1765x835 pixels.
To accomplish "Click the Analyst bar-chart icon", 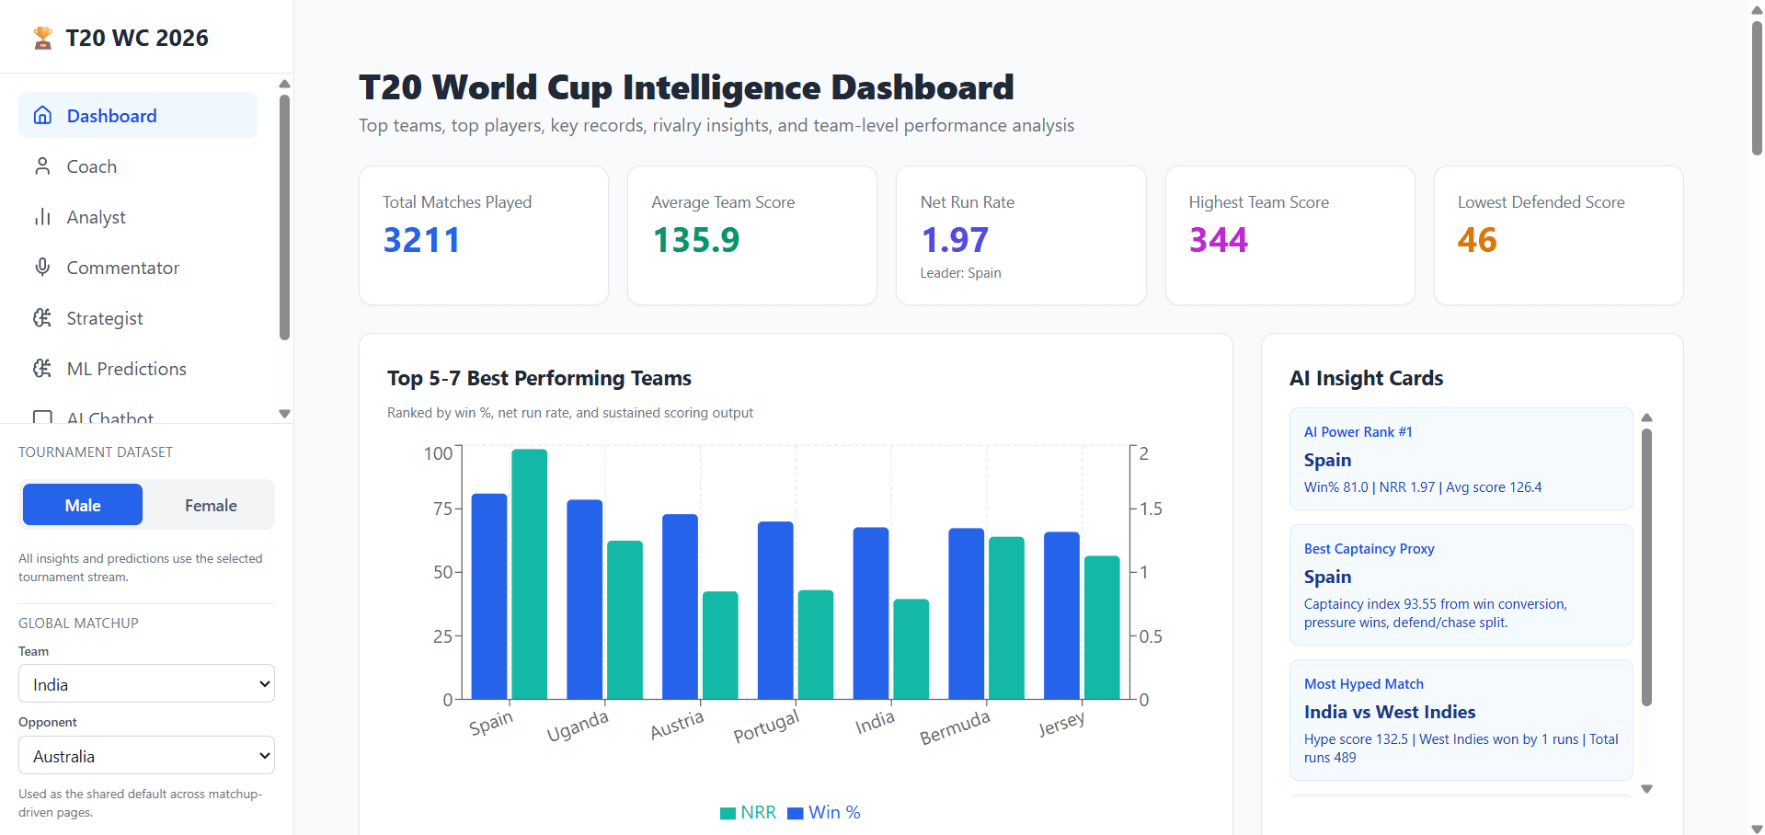I will 42,217.
